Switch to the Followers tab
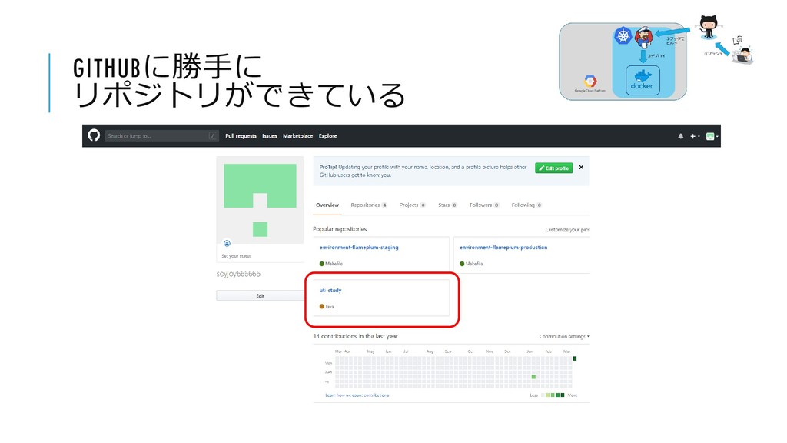The height and width of the screenshot is (443, 787). click(x=484, y=205)
